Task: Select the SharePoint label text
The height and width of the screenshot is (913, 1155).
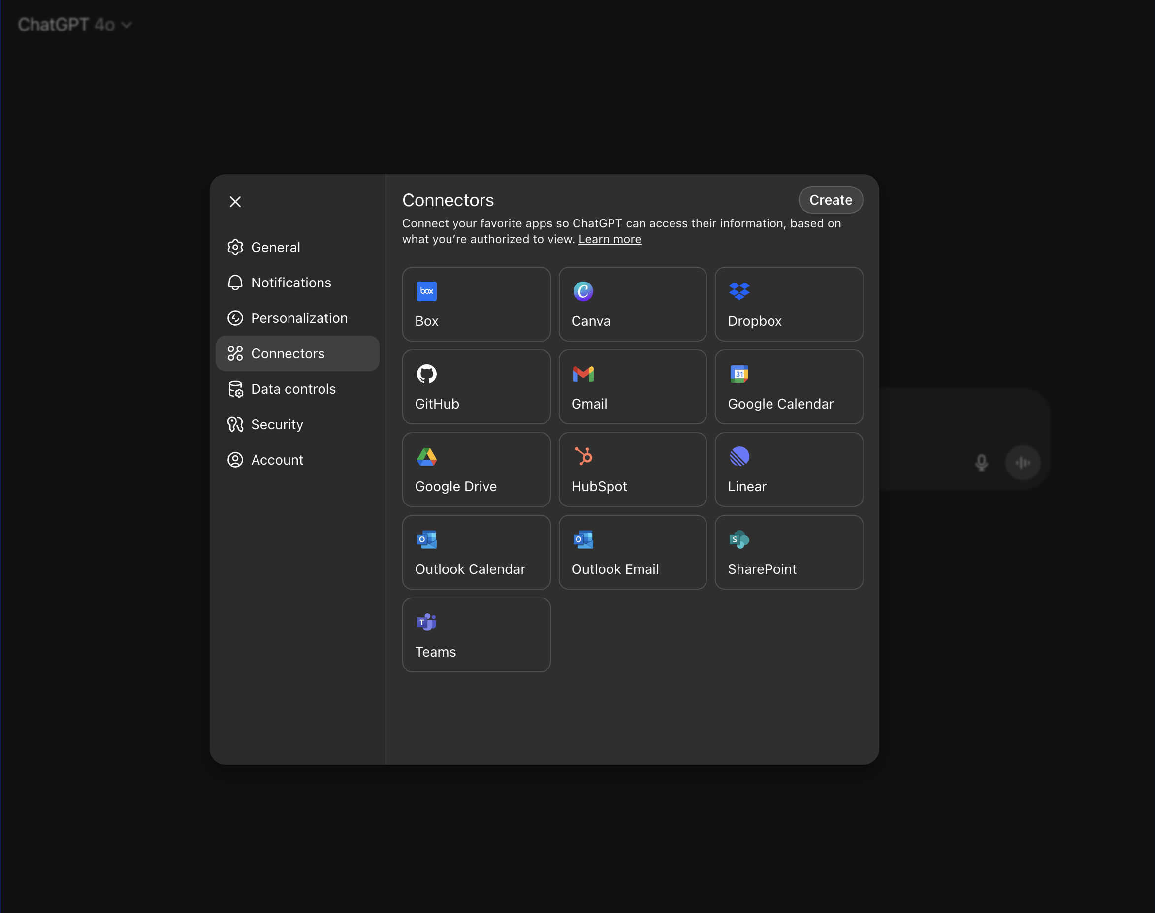Action: point(762,569)
